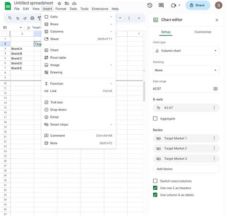Expand the Cells submenu
The width and height of the screenshot is (227, 216).
tap(79, 17)
